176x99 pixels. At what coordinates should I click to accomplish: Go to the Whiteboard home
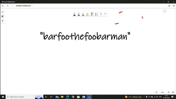(2, 6)
